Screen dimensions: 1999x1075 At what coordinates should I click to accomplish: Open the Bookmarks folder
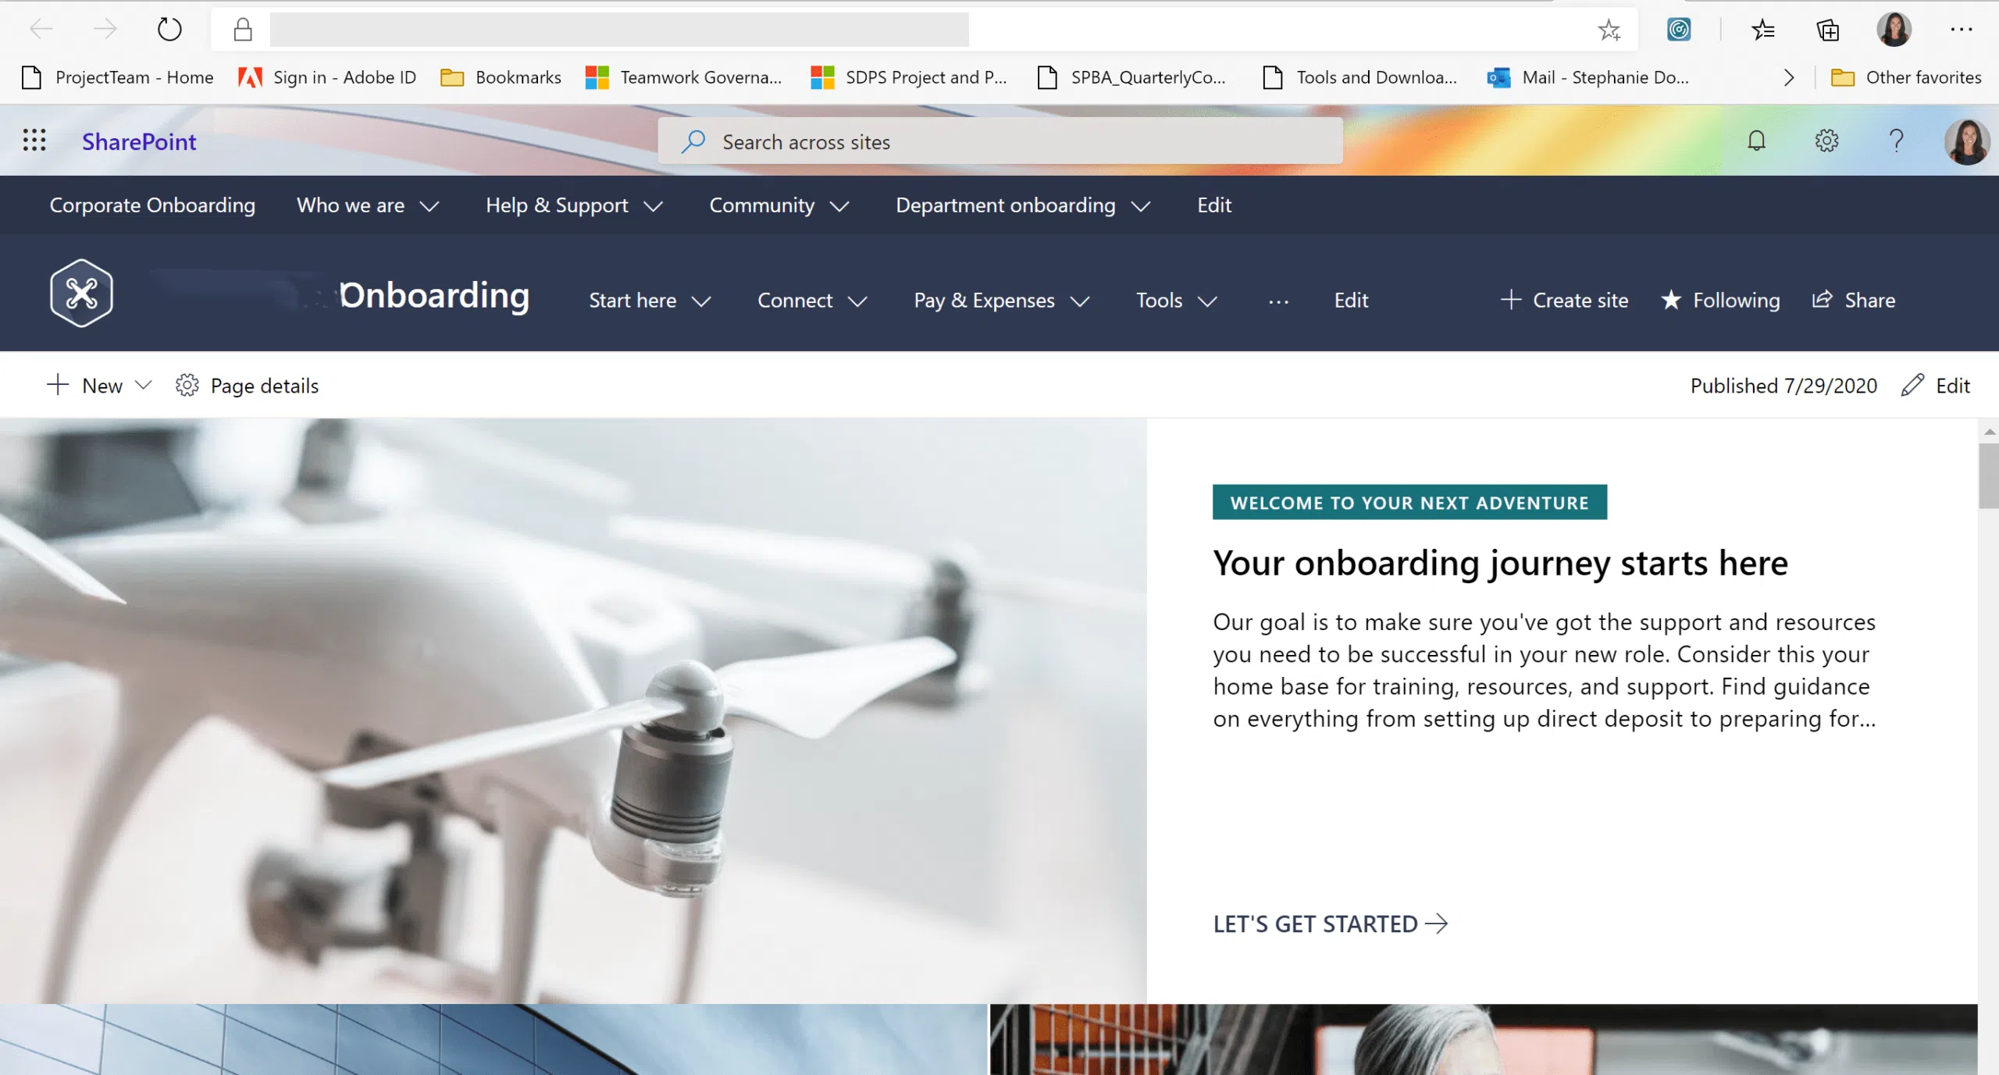tap(501, 77)
